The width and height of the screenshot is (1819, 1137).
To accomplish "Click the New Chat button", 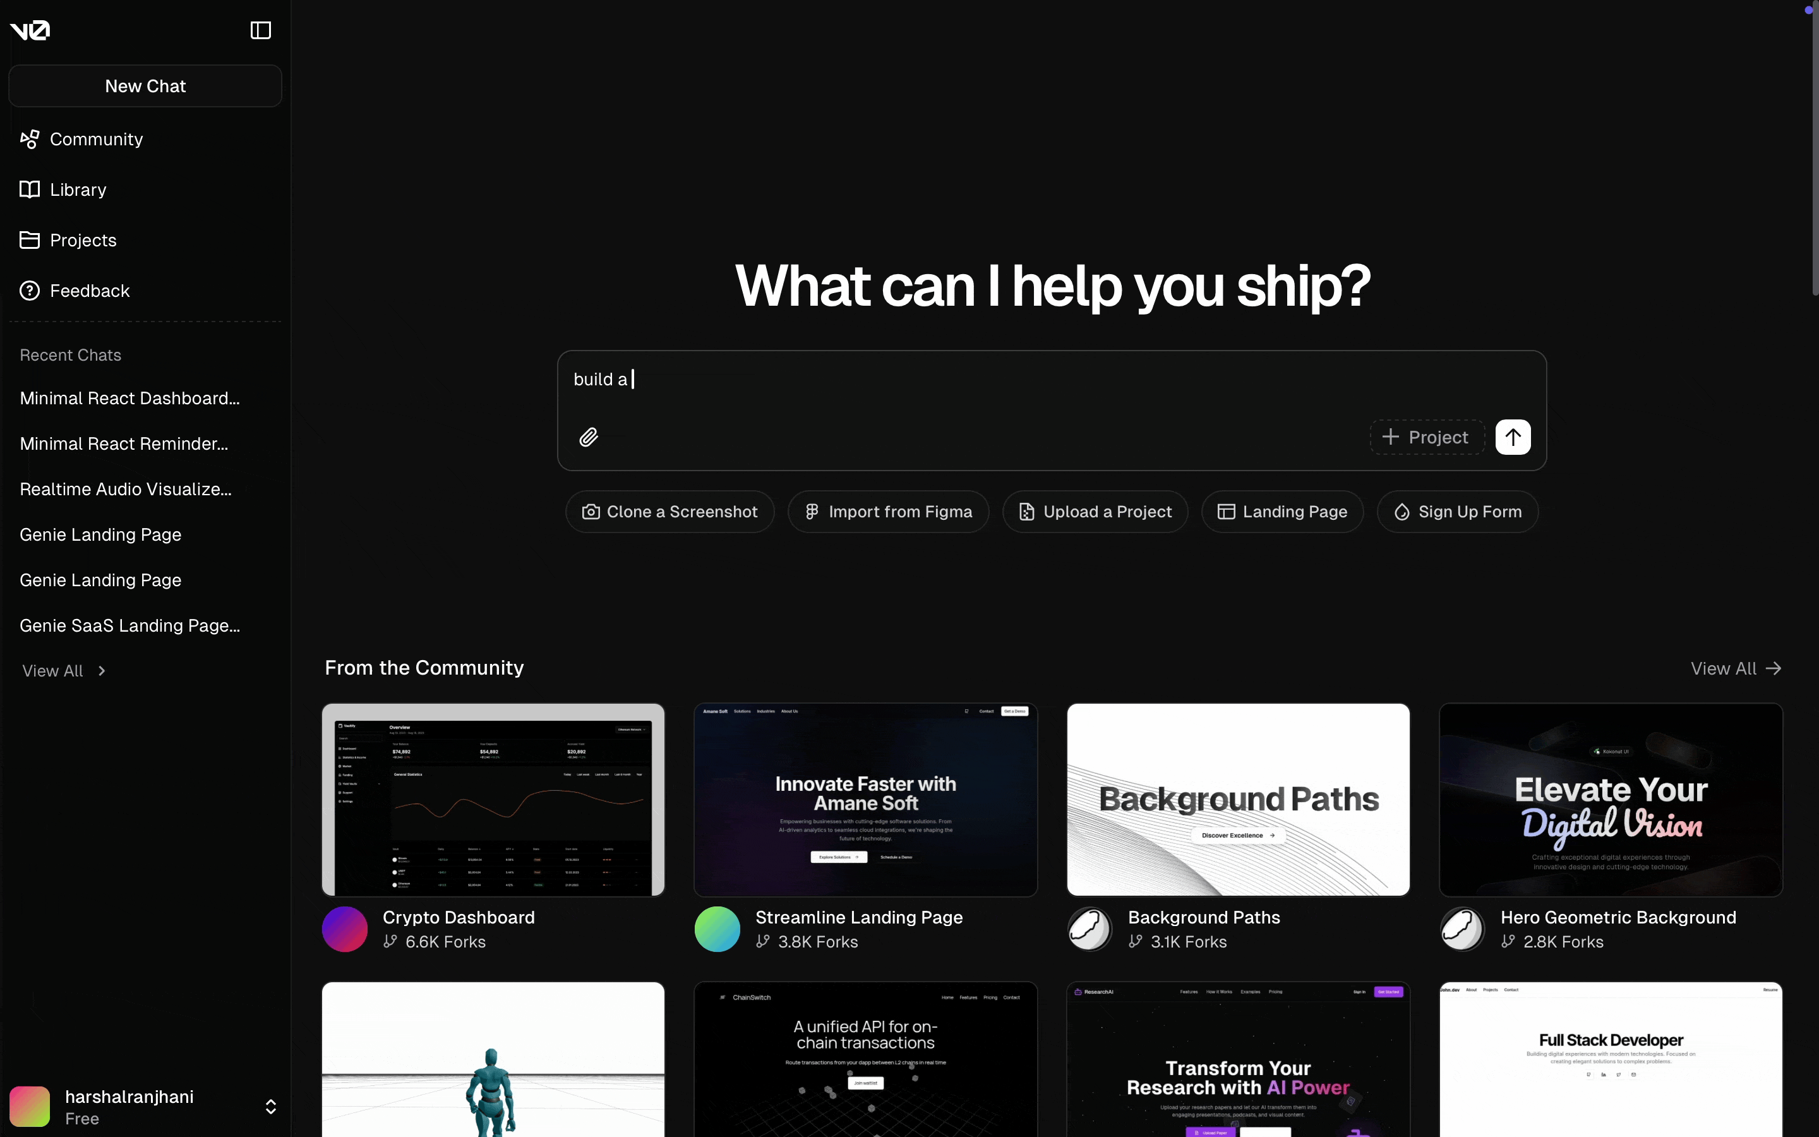I will click(x=144, y=87).
